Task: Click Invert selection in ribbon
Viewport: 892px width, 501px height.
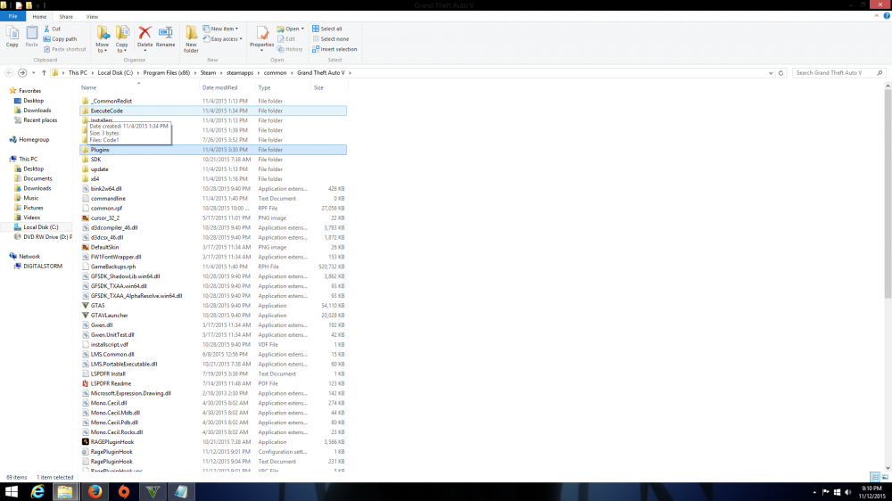Action: pyautogui.click(x=334, y=49)
